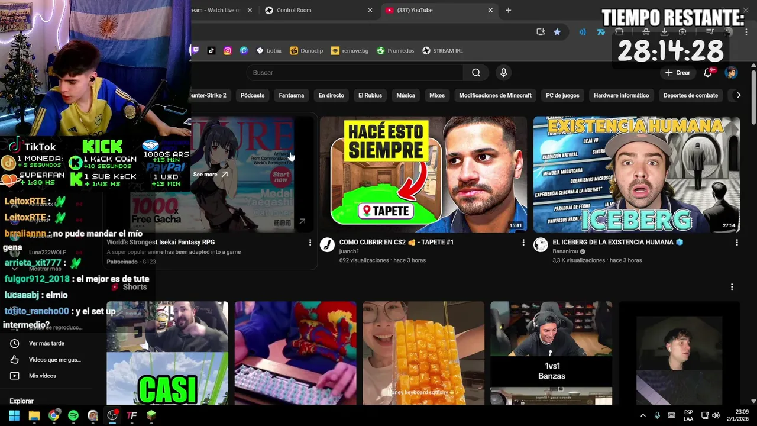Open the 1vs1 Banzas short

tap(551, 353)
